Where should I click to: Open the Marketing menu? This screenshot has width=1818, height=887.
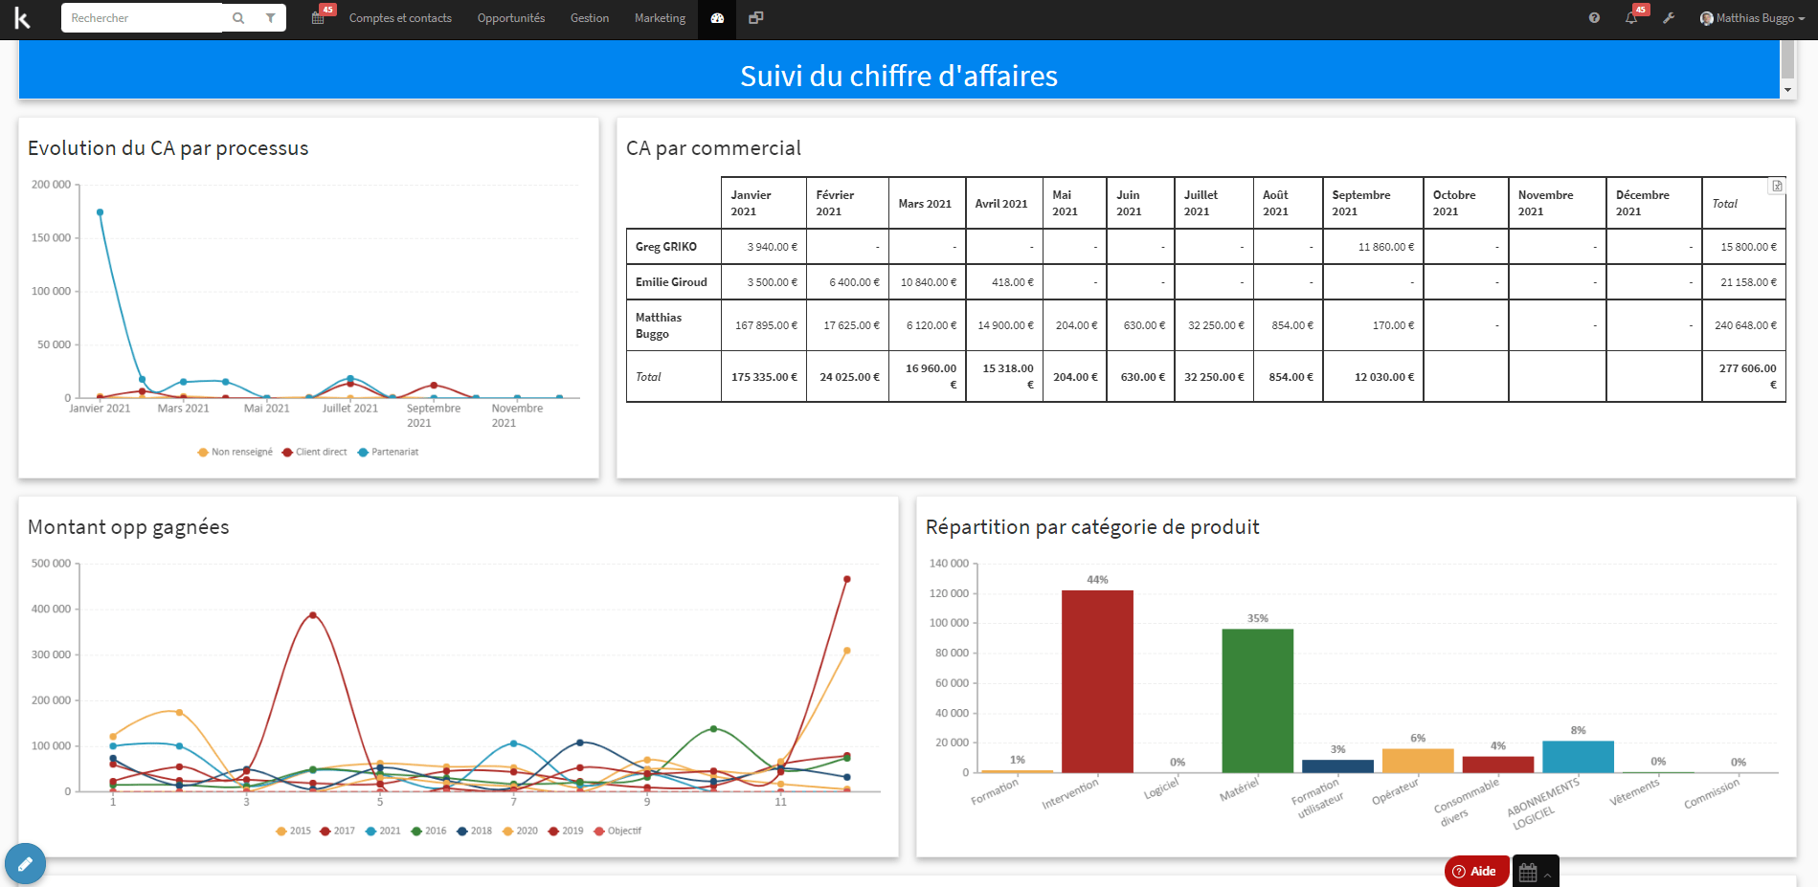click(x=659, y=17)
